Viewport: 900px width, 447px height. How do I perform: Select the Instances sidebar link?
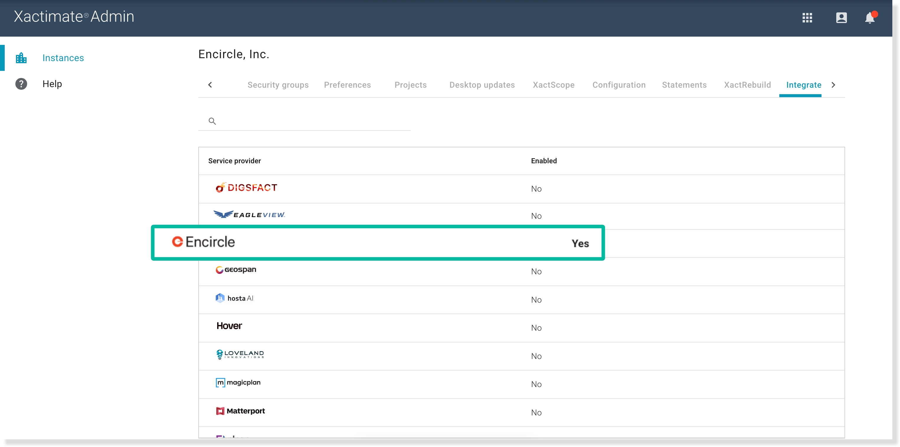coord(63,58)
